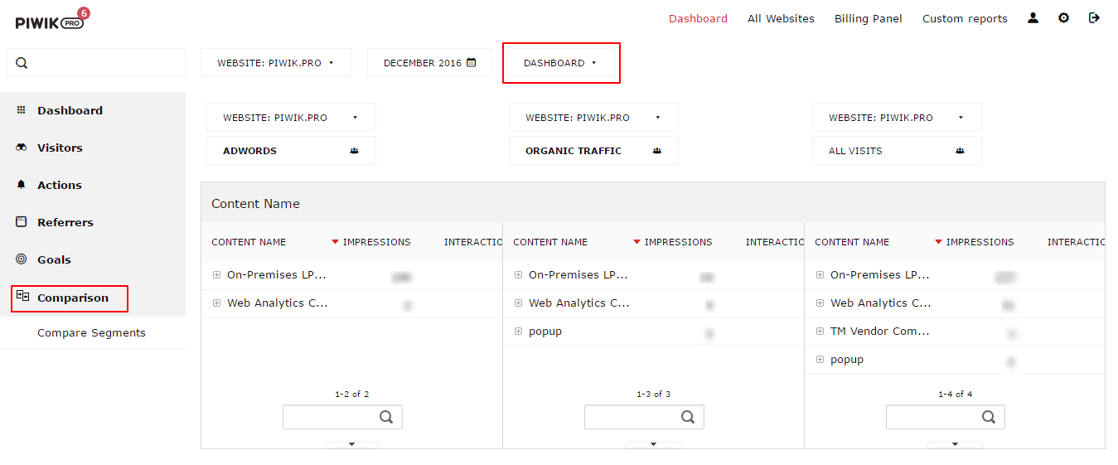Open the DECEMBER 2016 date picker
The height and width of the screenshot is (465, 1118).
click(x=429, y=63)
